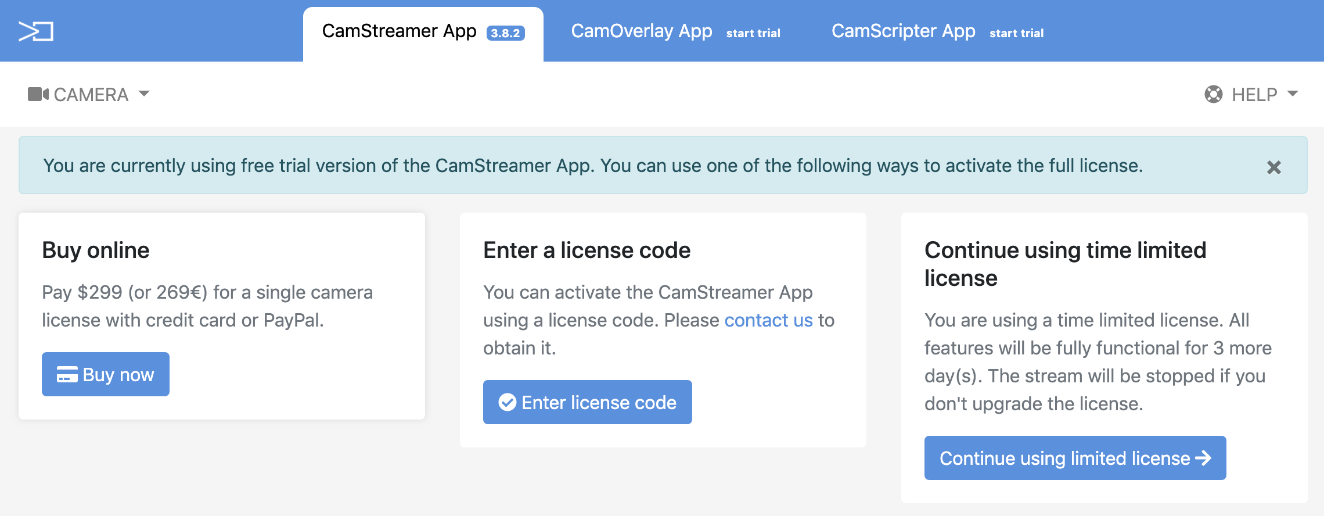Click the CamStreamer logo icon
The width and height of the screenshot is (1324, 516).
(35, 31)
